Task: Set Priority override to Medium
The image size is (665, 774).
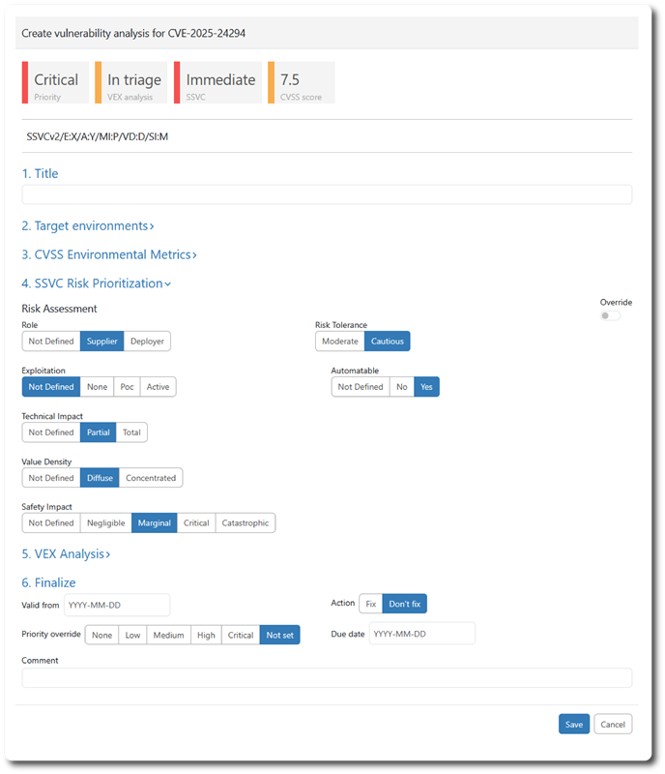Action: click(x=169, y=635)
